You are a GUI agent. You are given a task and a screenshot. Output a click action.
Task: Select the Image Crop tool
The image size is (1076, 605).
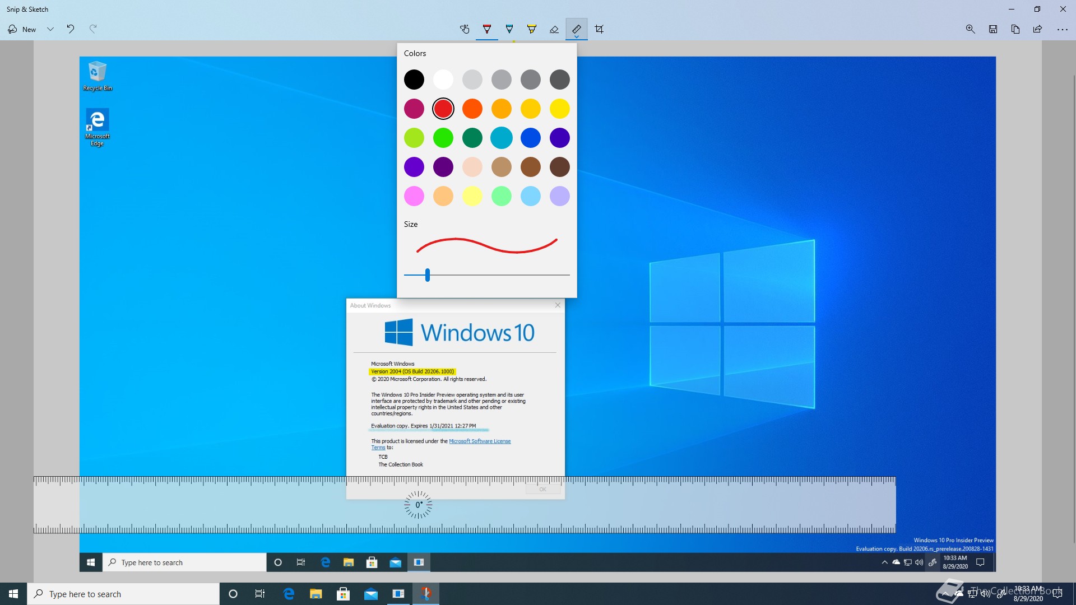pyautogui.click(x=599, y=29)
